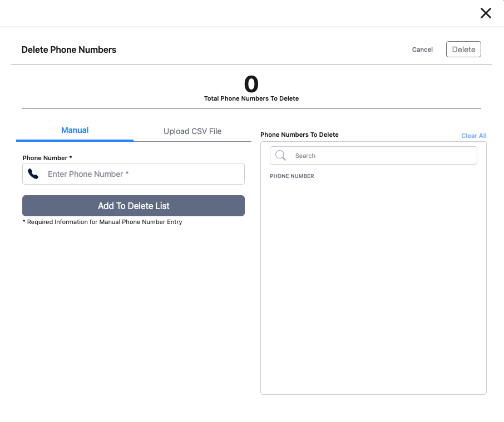The image size is (504, 422).
Task: Click the phone handset icon in the entry field
Action: 33,173
